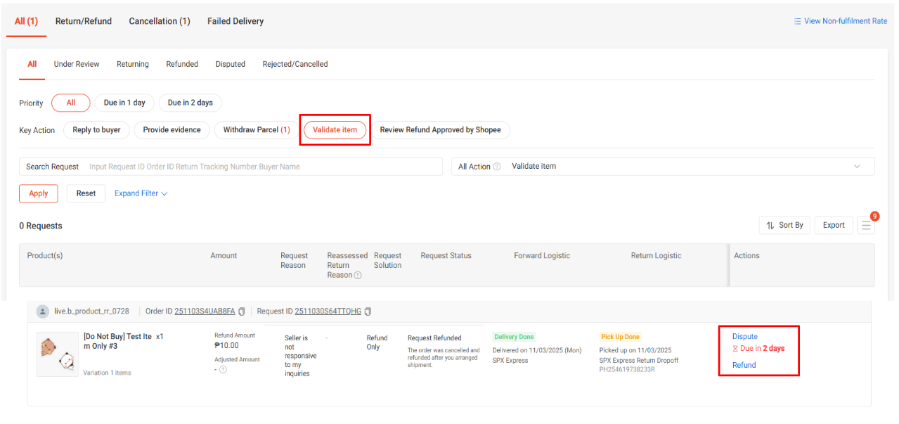The height and width of the screenshot is (424, 899).
Task: Focus the Search Request input field
Action: pos(231,167)
